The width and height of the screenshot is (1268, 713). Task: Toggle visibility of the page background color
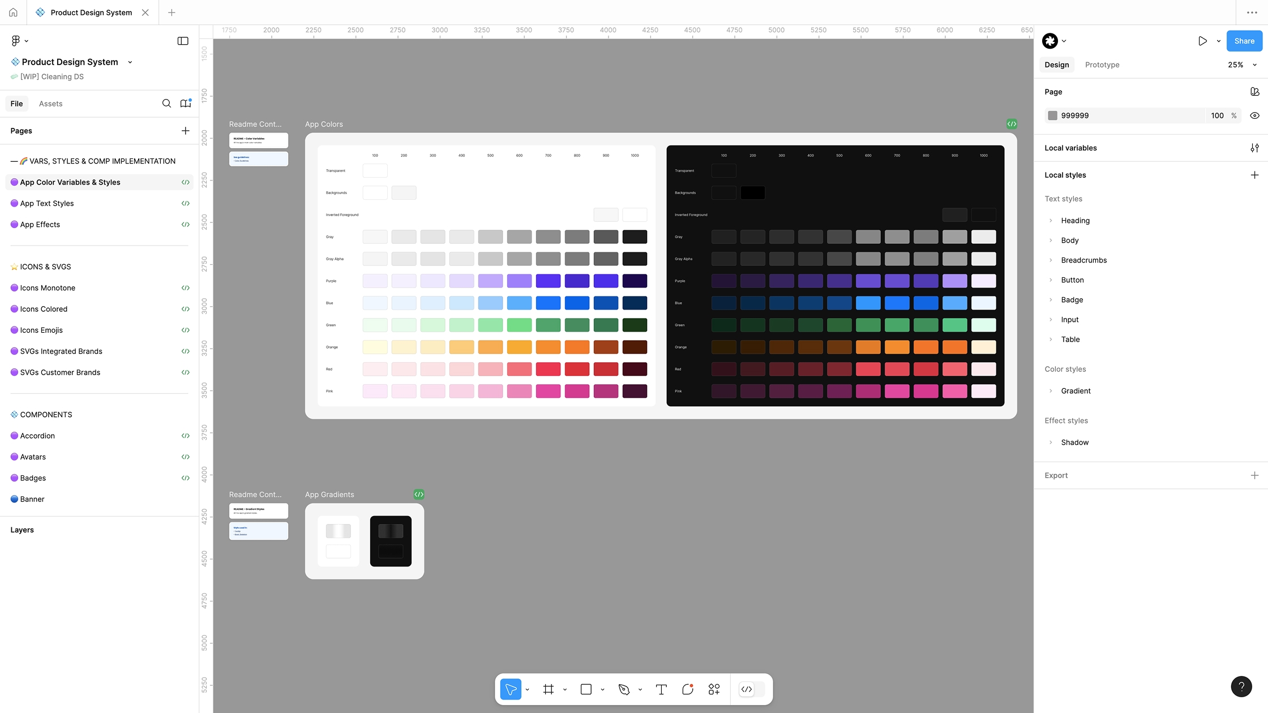point(1255,115)
